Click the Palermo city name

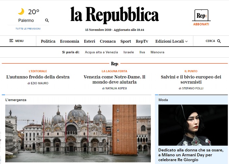(x=26, y=20)
